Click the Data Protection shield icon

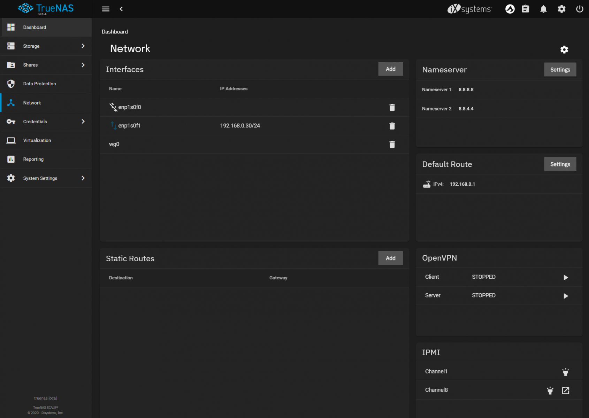point(11,84)
